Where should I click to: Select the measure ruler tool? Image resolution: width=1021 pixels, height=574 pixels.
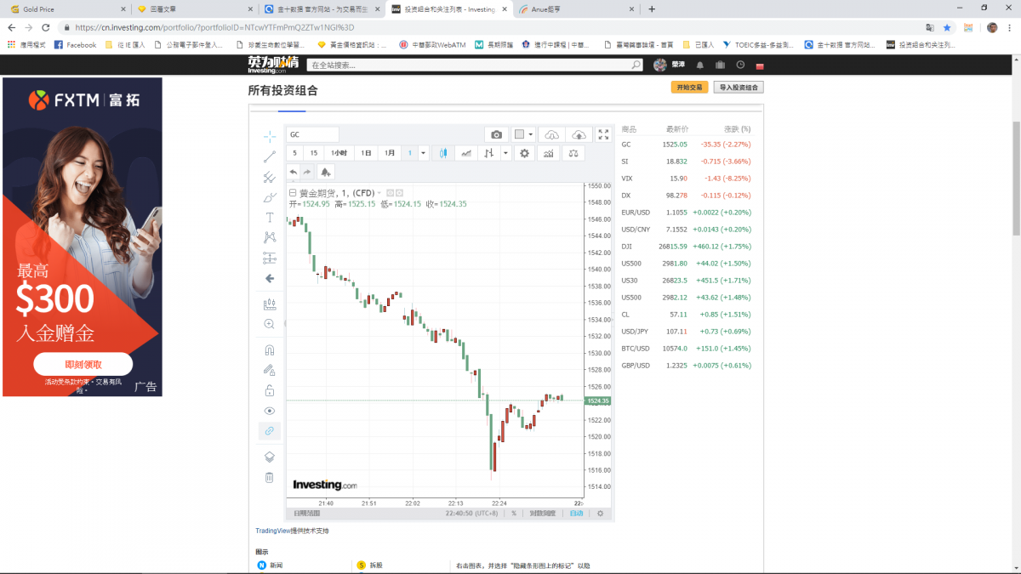coord(269,304)
